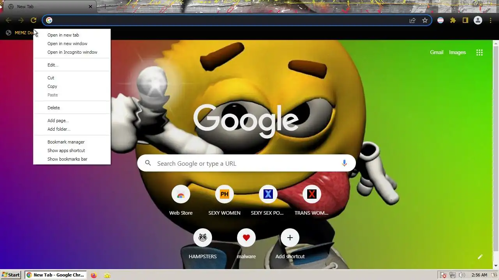Click the Images link
Viewport: 499px width, 280px height.
click(457, 52)
